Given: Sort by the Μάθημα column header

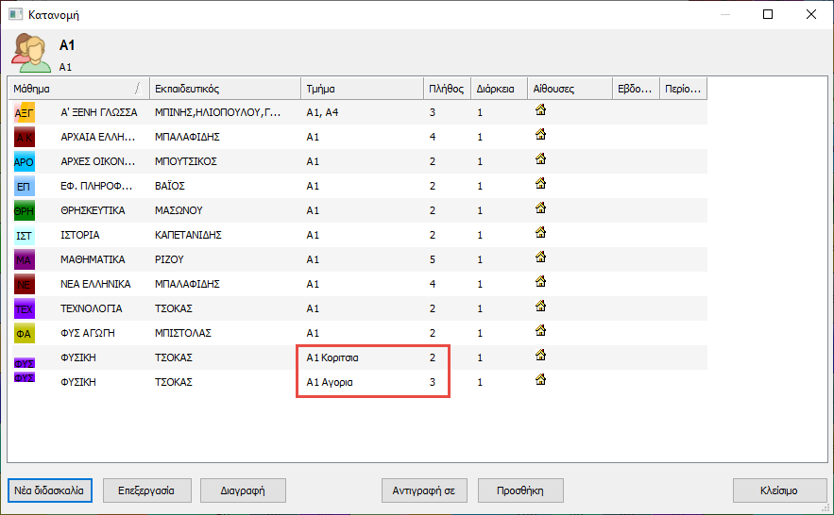Looking at the screenshot, I should click(x=76, y=89).
